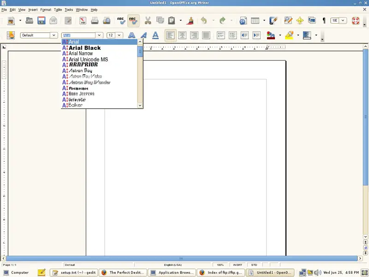Click the Font Name input field

[78, 36]
